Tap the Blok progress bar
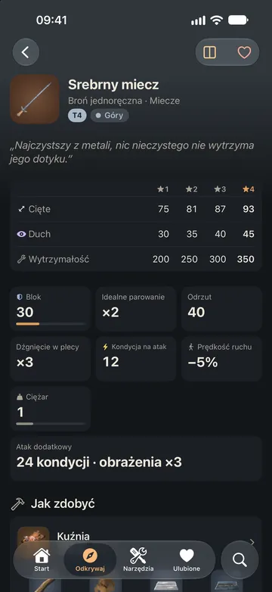The width and height of the screenshot is (272, 592). (x=51, y=324)
